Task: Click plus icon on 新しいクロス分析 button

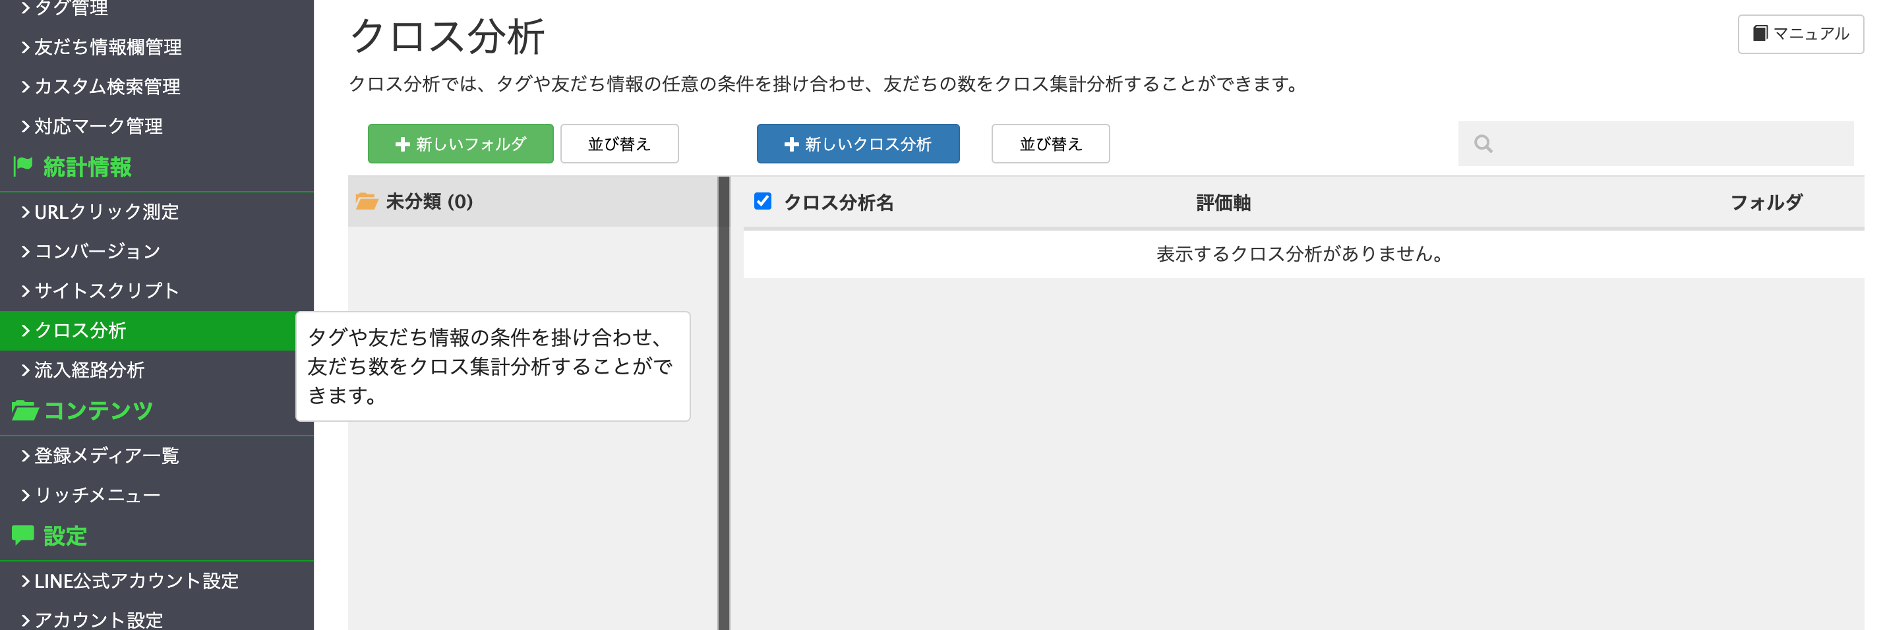Action: point(791,145)
